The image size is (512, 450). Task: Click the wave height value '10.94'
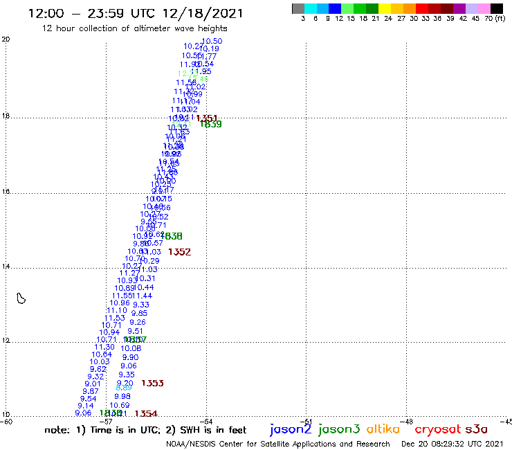[109, 332]
